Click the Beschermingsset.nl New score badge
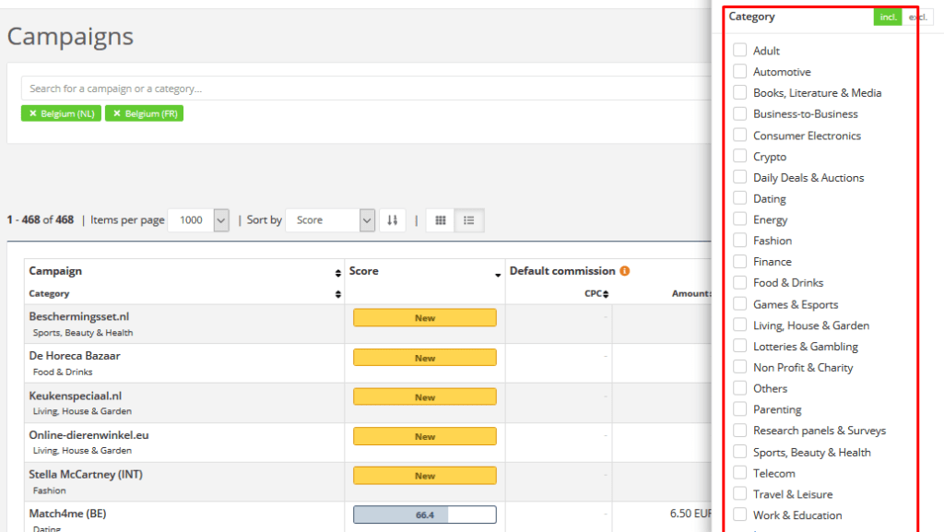Image resolution: width=944 pixels, height=532 pixels. point(425,318)
